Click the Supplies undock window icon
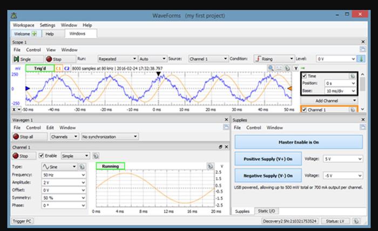 [x=362, y=127]
